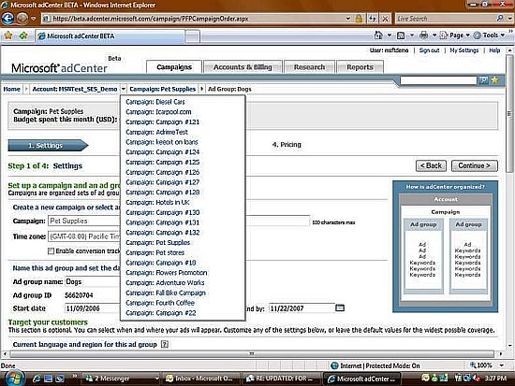Expand the Account breadcrumb dropdown arrow

click(124, 89)
